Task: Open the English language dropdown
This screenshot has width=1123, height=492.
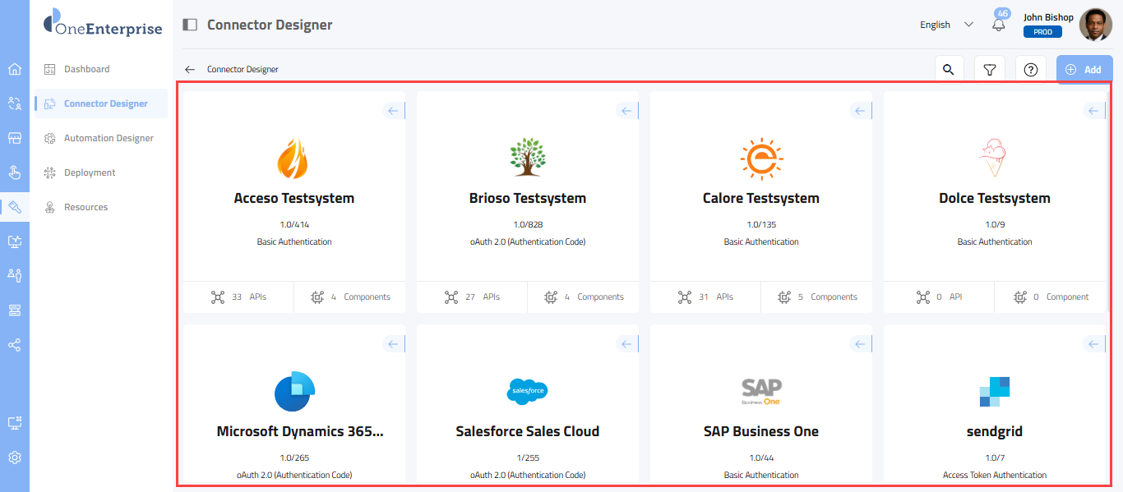Action: click(946, 25)
